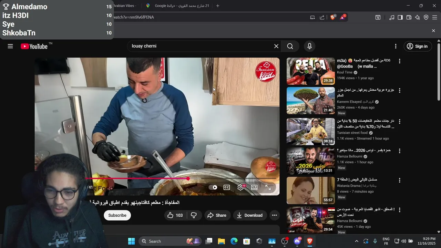
Task: Dislike the video
Action: 194,215
